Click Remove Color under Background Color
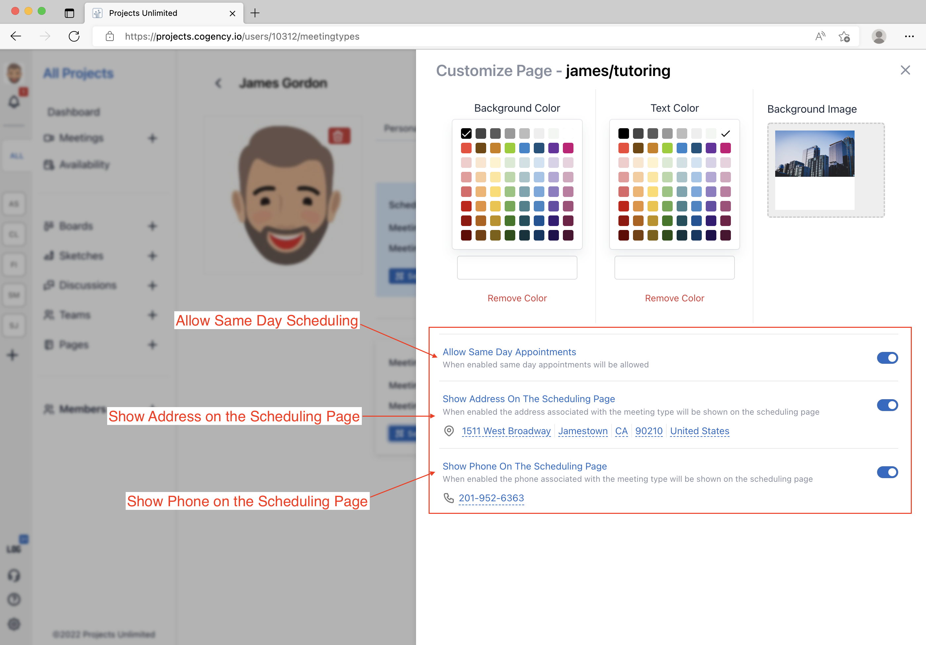Image resolution: width=926 pixels, height=645 pixels. (517, 298)
